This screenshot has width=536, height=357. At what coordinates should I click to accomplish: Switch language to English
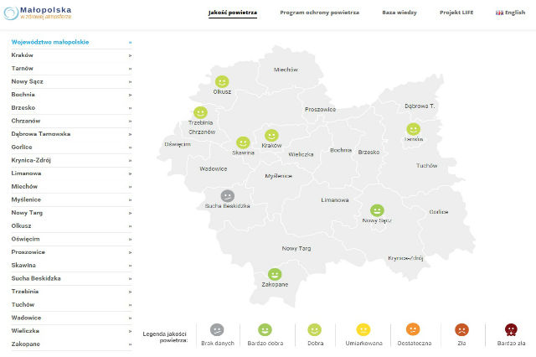(x=511, y=13)
